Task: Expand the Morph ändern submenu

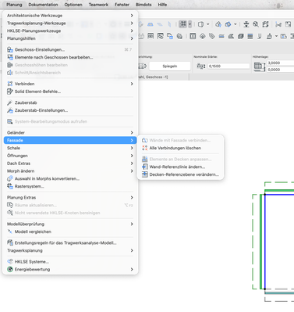Action: click(70, 171)
